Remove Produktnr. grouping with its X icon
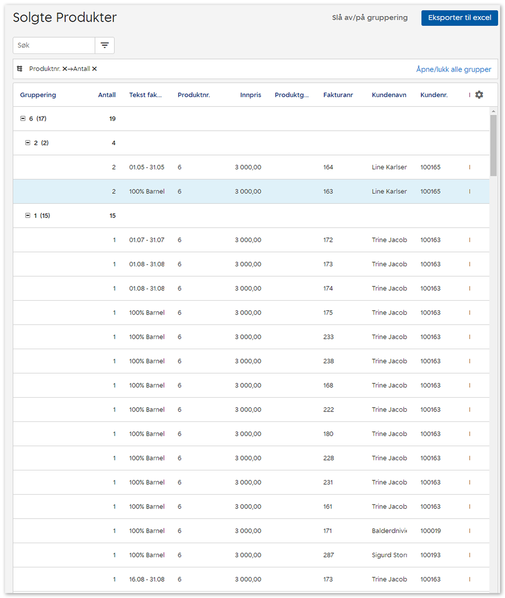This screenshot has width=505, height=598. point(65,69)
